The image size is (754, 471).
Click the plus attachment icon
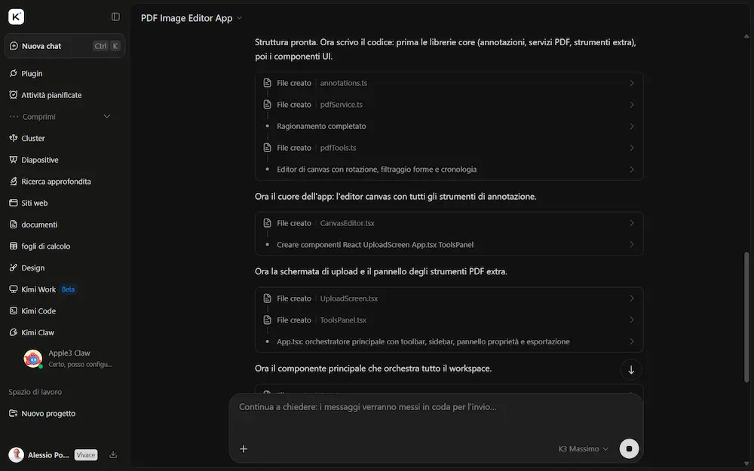coord(244,449)
